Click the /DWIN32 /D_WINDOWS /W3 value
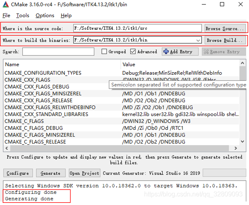Screen dimensions: 249x205 pyautogui.click(x=156, y=121)
